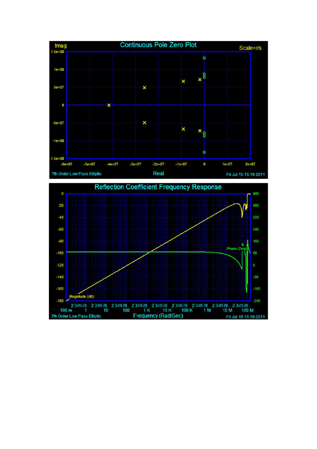Click the '-6e+07' real axis value

[67, 165]
